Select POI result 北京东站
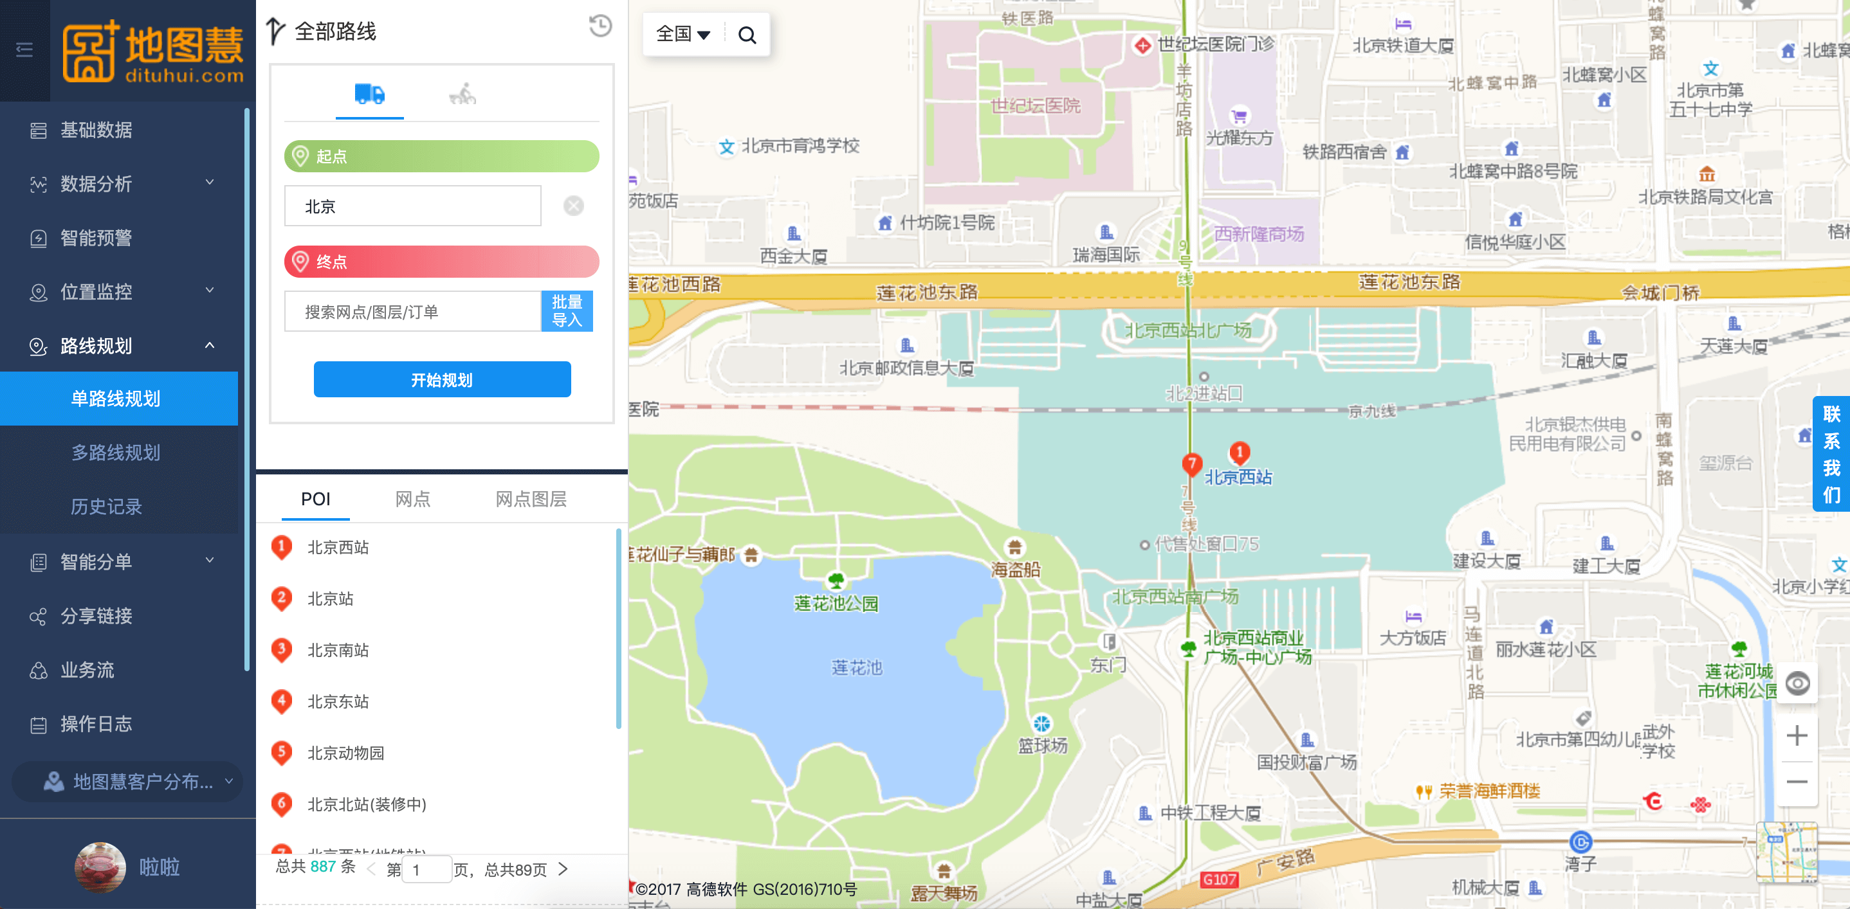This screenshot has width=1850, height=909. (x=338, y=701)
